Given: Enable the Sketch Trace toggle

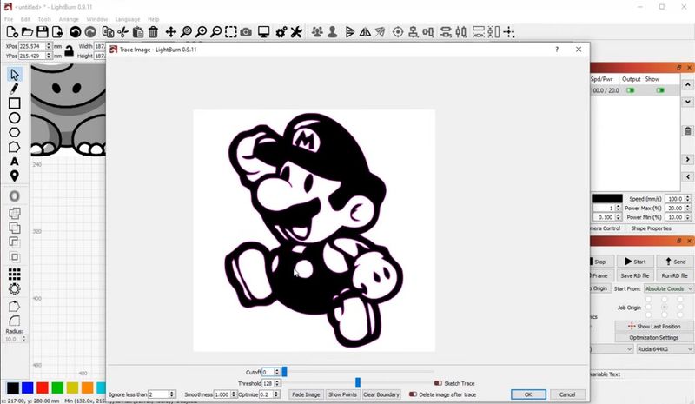Looking at the screenshot, I should tap(439, 382).
